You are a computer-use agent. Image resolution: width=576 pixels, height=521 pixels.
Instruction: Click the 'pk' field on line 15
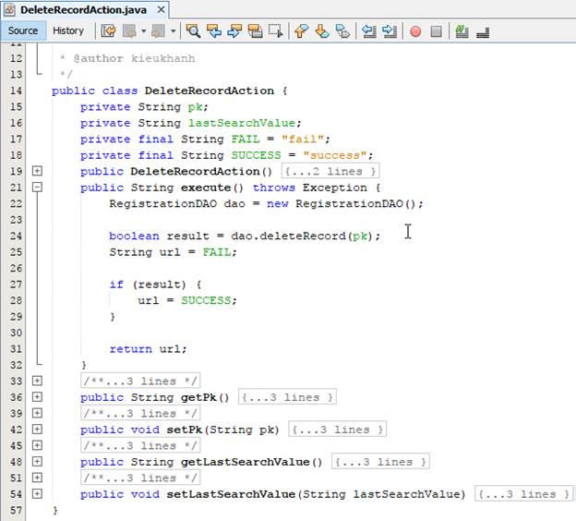pos(195,107)
